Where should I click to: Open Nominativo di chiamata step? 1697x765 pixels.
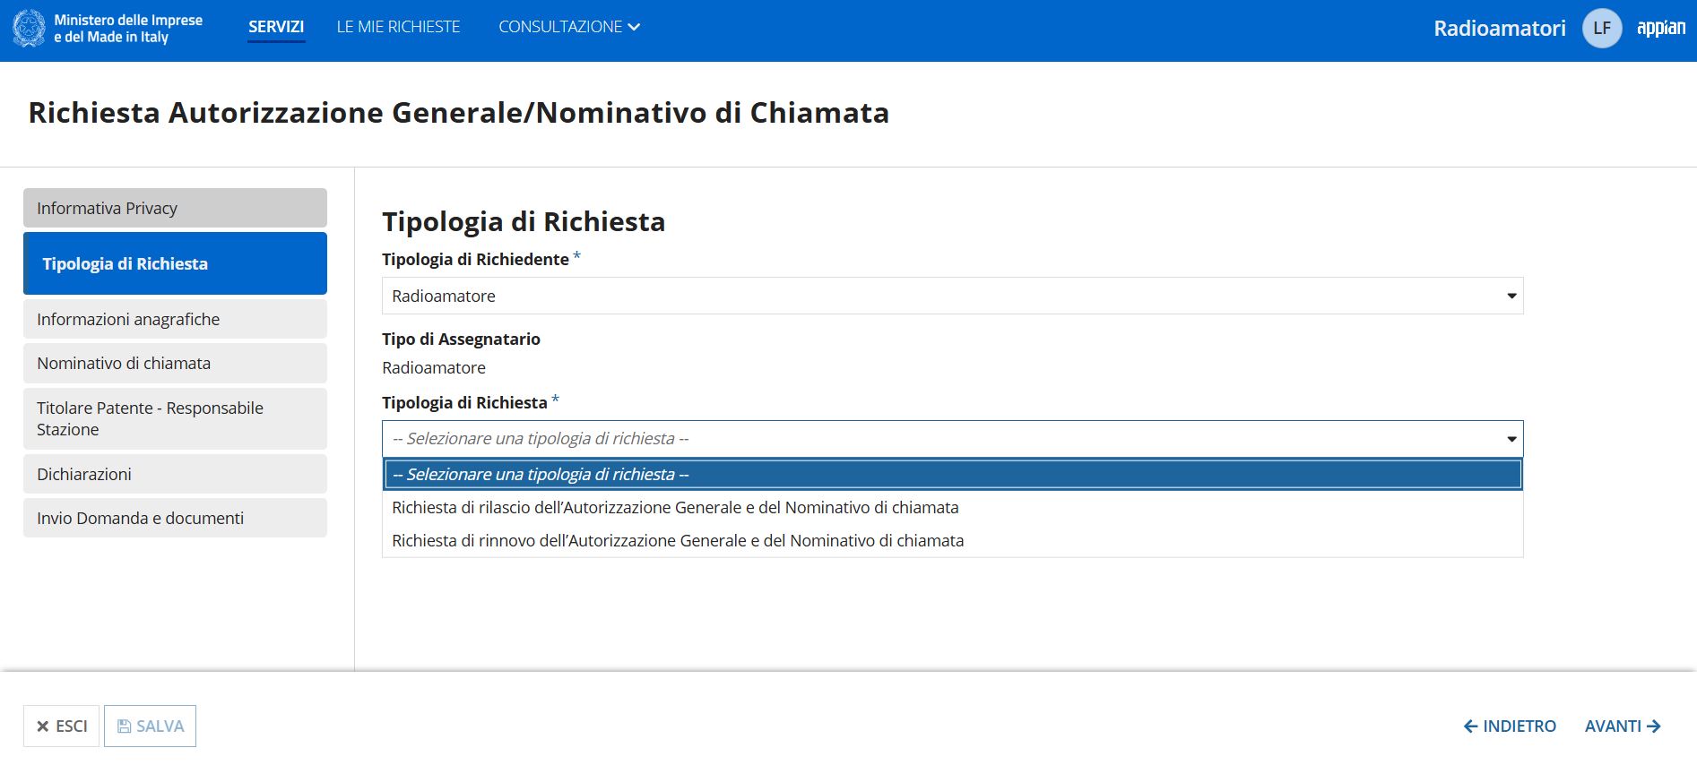(x=175, y=364)
